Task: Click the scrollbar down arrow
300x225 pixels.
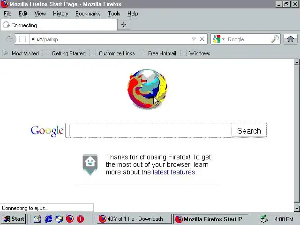Action: coord(297,209)
